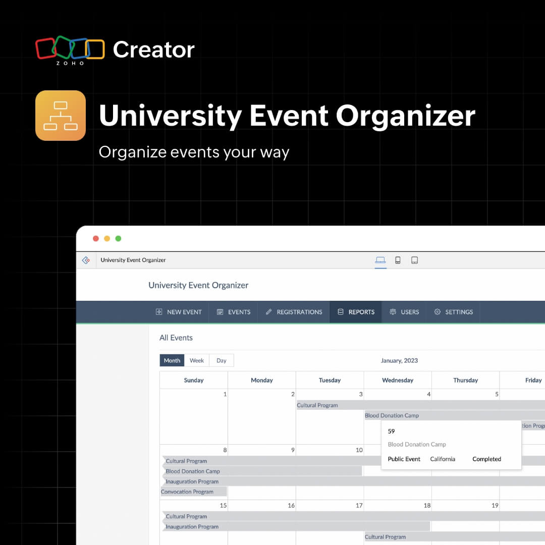This screenshot has height=545, width=545.
Task: Switch to phone preview icon
Action: tap(398, 259)
